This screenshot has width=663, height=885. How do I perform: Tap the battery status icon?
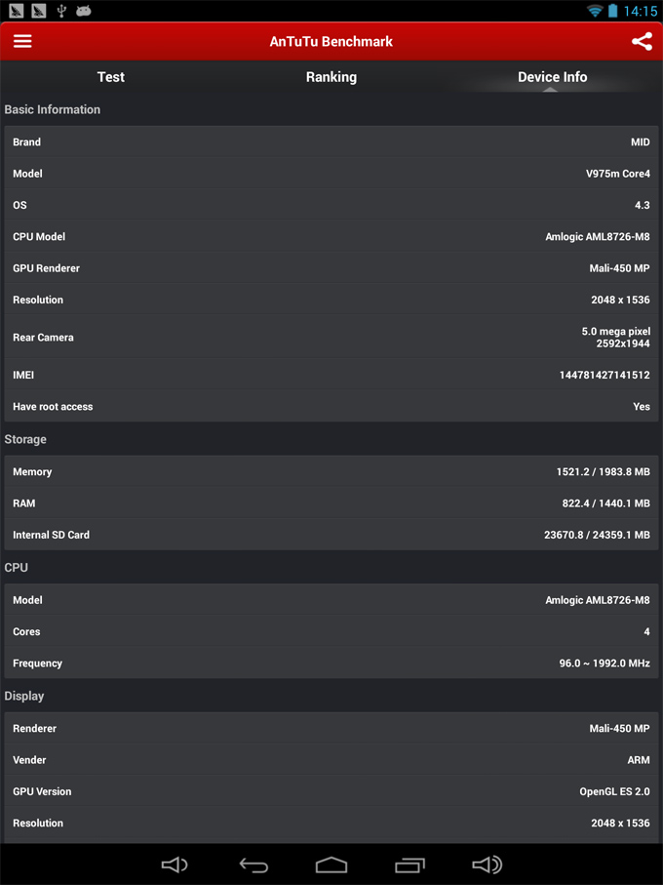[613, 11]
